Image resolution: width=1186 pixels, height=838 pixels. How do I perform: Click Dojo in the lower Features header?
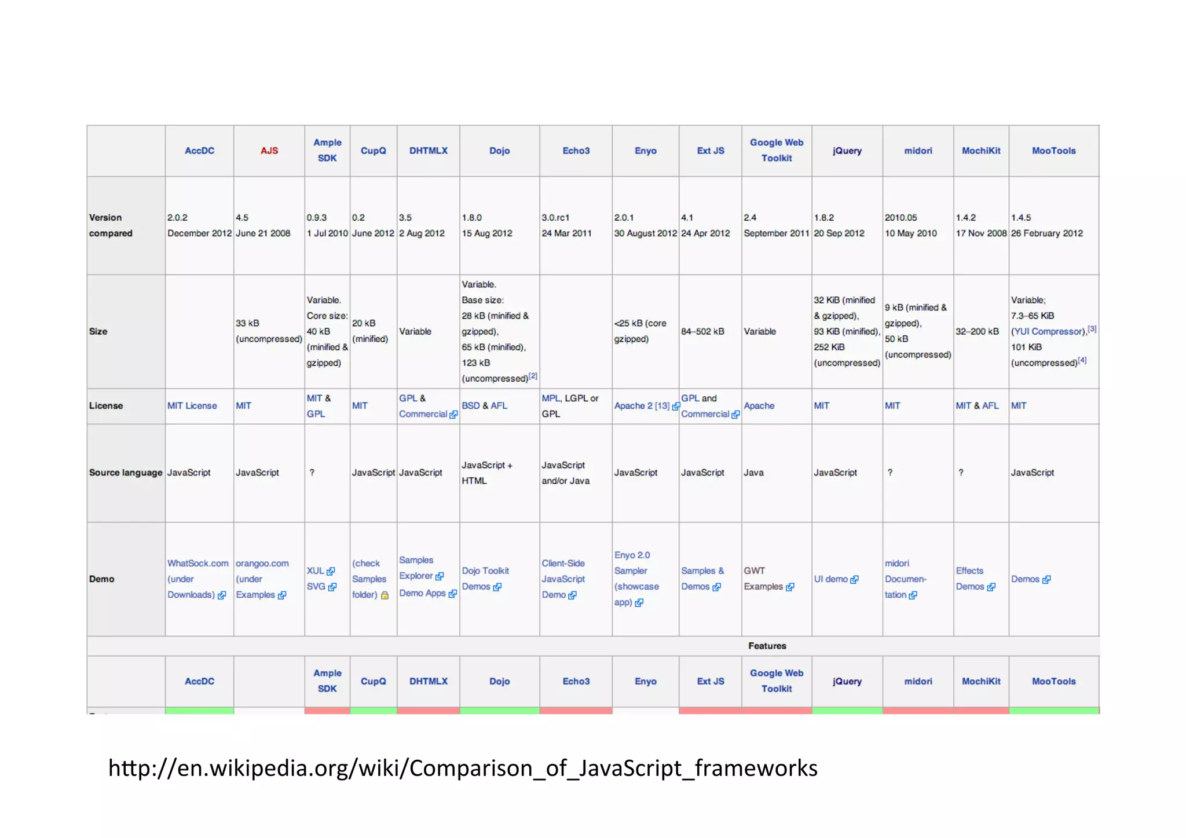coord(500,681)
